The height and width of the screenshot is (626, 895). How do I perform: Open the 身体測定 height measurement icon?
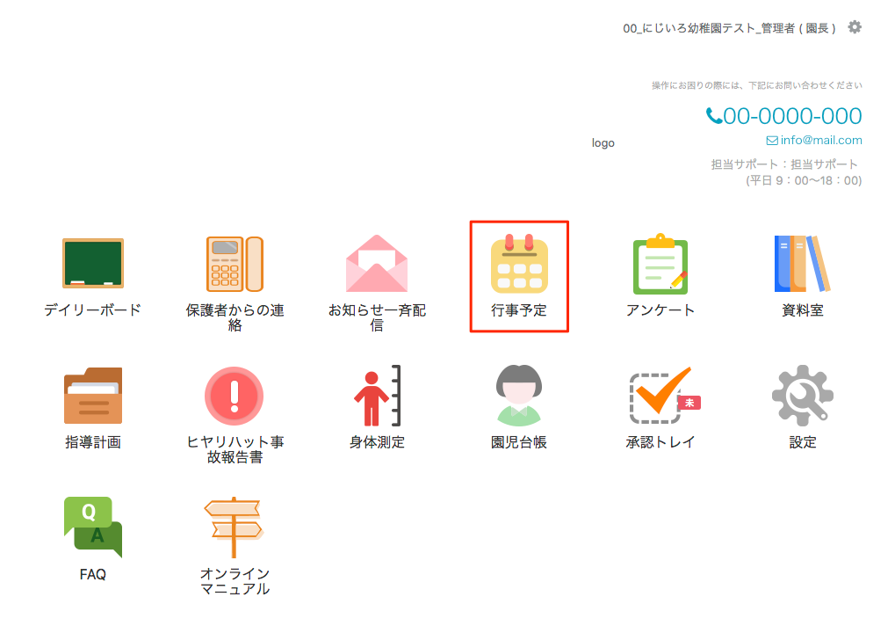pos(377,396)
